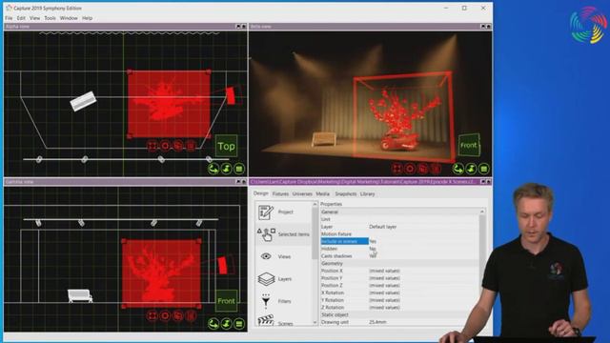Open the Tools menu
Image resolution: width=610 pixels, height=343 pixels.
click(50, 18)
